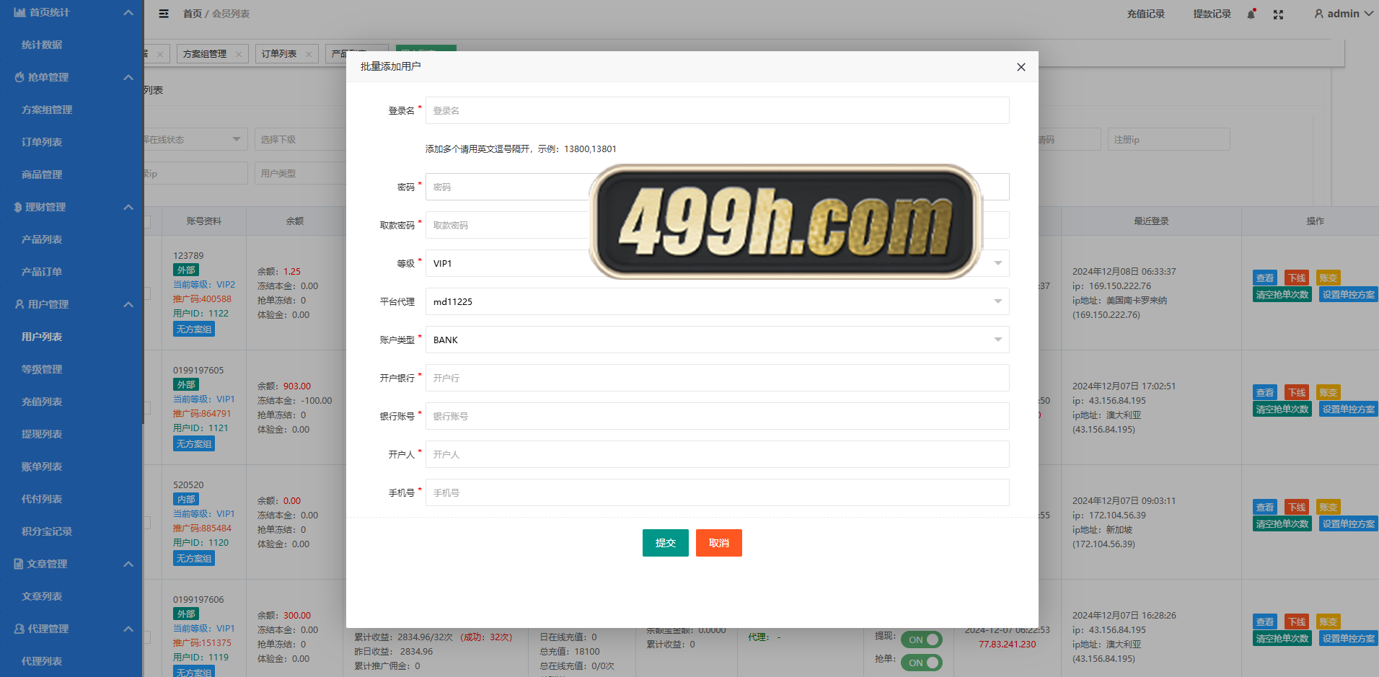This screenshot has width=1379, height=677.
Task: Open the 平台代理 md11225 dropdown
Action: [x=718, y=301]
